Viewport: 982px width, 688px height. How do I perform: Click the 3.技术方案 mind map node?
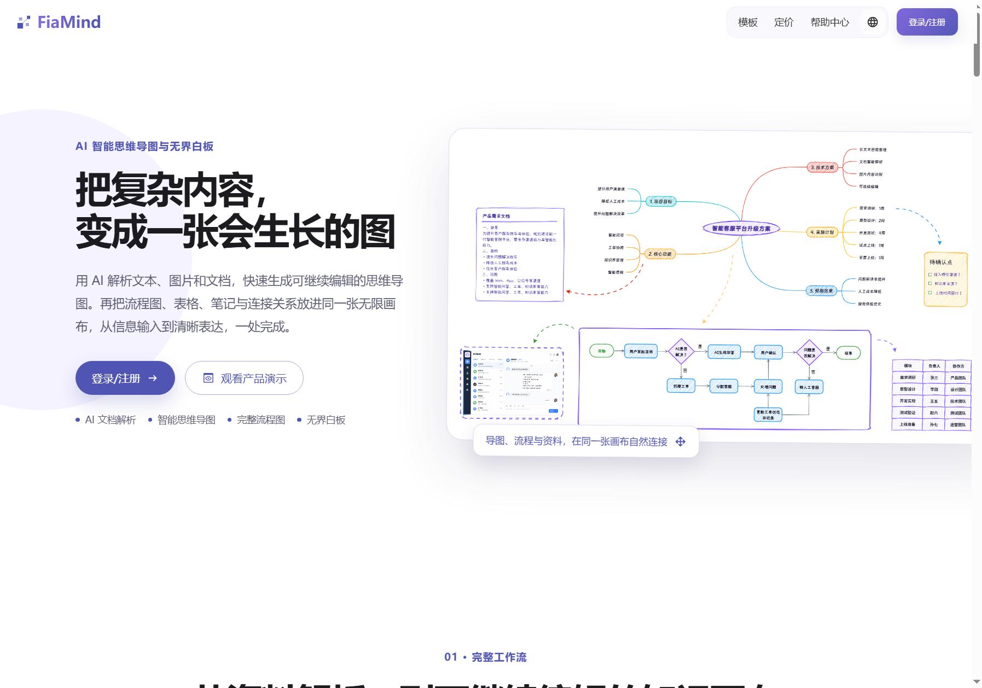pos(822,167)
